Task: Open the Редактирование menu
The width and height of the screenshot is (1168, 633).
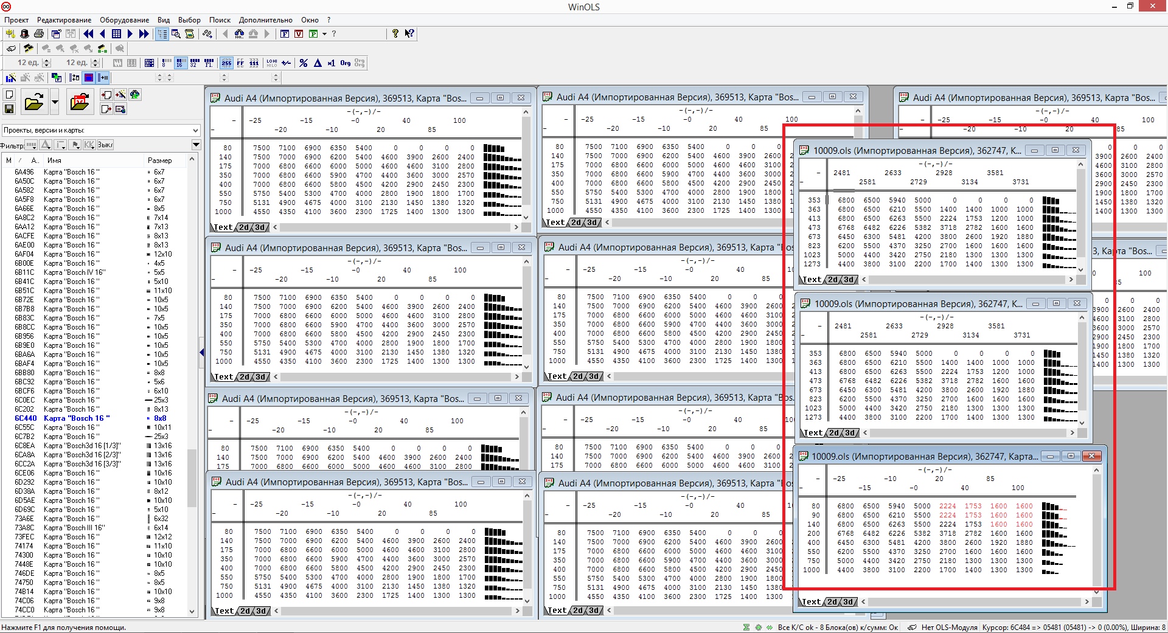Action: [x=64, y=20]
